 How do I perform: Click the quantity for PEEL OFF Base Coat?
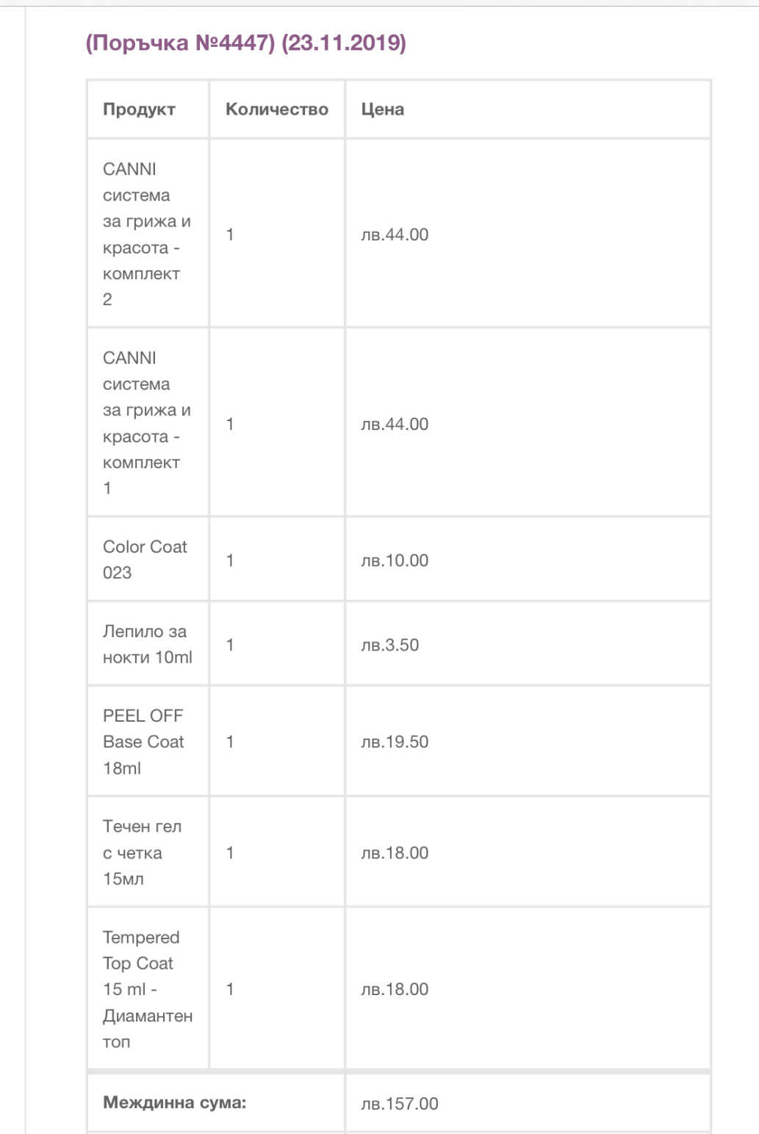(230, 742)
